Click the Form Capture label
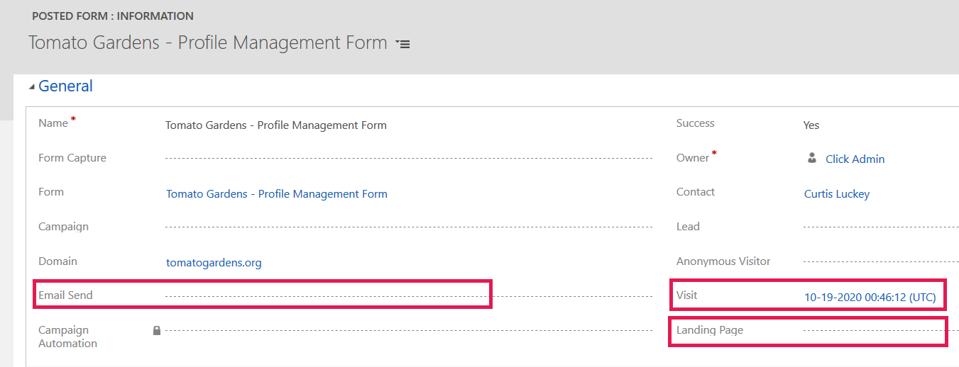This screenshot has width=959, height=367. (x=72, y=158)
